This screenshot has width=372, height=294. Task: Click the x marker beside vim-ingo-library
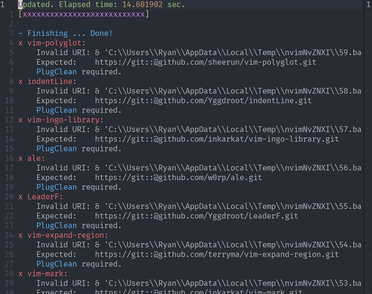[20, 120]
